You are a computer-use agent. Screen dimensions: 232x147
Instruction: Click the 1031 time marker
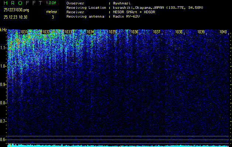point(24,32)
